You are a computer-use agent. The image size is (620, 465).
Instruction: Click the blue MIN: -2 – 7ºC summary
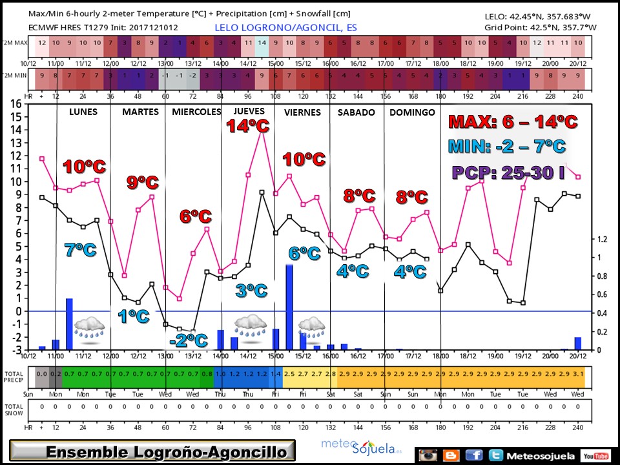coord(507,147)
